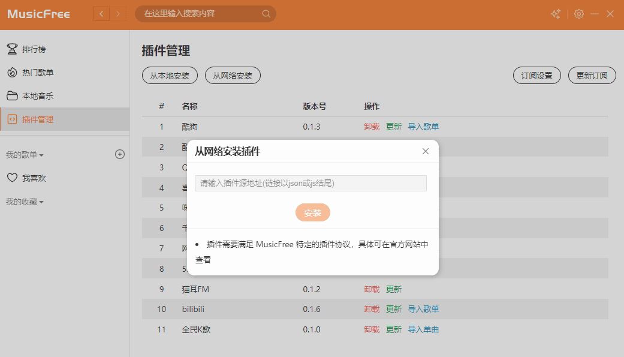624x357 pixels.
Task: Close the 从网络安装插件 dialog
Action: [426, 151]
